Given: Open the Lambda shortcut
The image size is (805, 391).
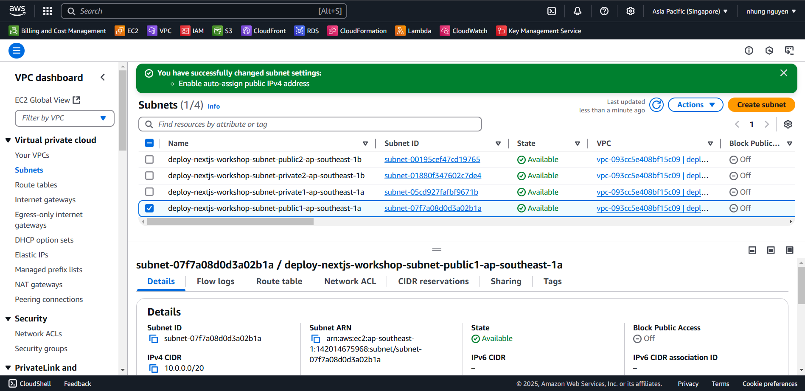Looking at the screenshot, I should click(x=413, y=31).
